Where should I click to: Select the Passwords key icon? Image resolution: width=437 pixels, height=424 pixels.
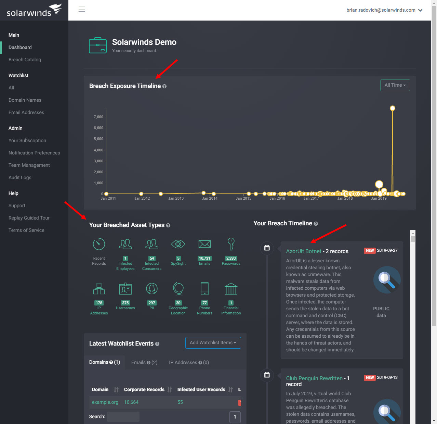[x=231, y=244]
